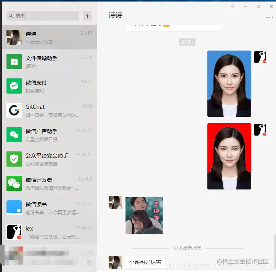This screenshot has width=276, height=272.
Task: Click 诗诗's avatar beside 小哥哥好厉害 message
Action: (115, 262)
